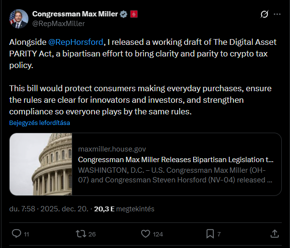Like the post with the heart icon

146,234
